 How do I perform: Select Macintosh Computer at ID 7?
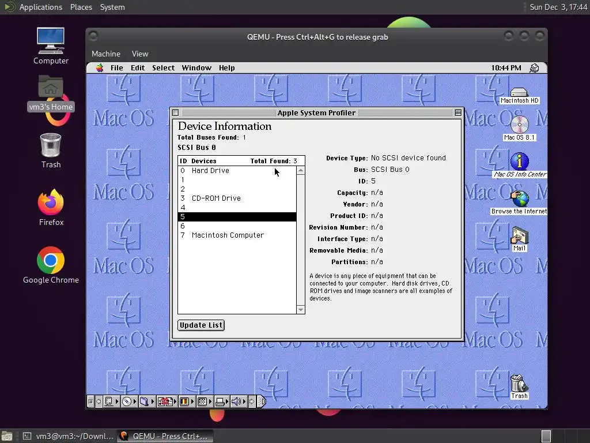237,235
